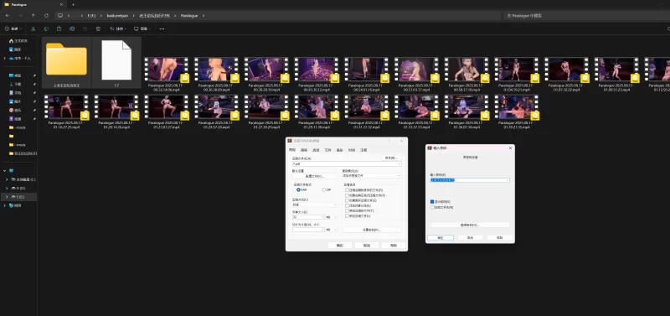Open the Home item in navigation pane

pos(18,41)
